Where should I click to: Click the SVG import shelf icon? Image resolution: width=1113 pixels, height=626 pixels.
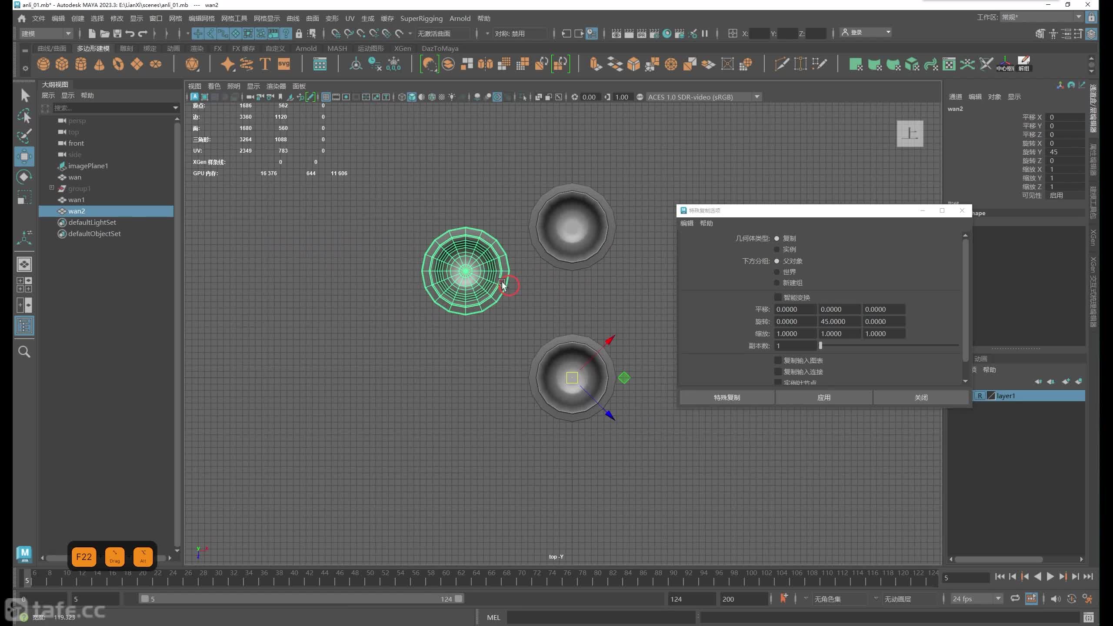click(x=283, y=64)
